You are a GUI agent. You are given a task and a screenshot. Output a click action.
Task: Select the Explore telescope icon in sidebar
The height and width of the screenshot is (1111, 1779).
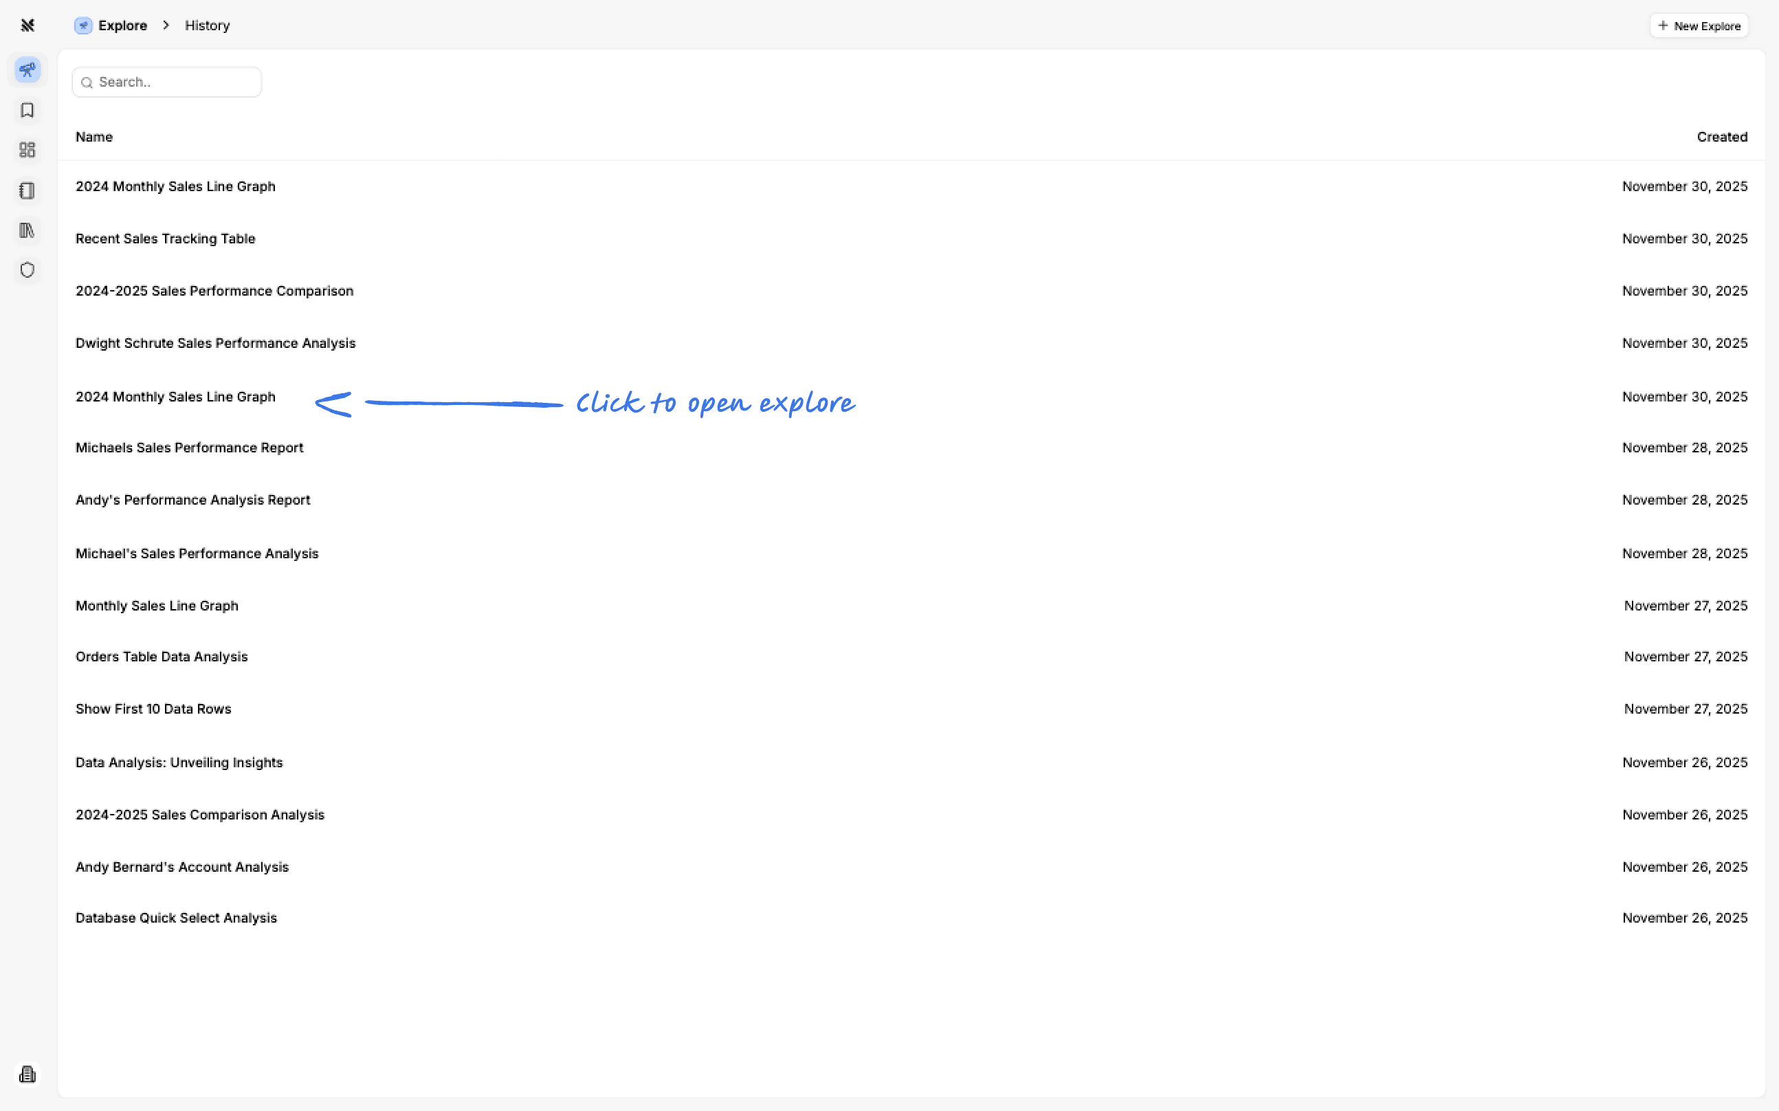click(x=27, y=70)
